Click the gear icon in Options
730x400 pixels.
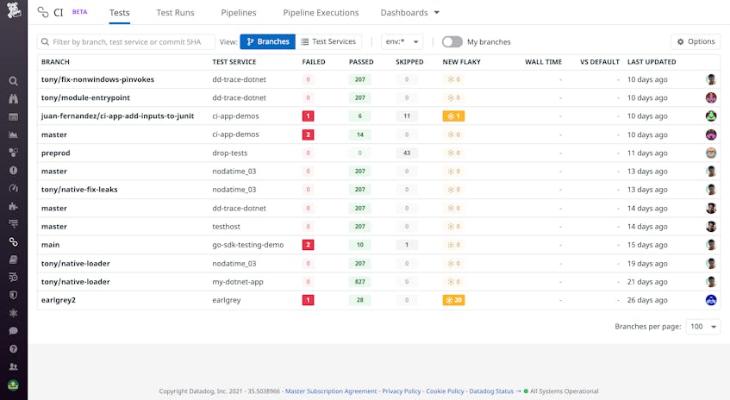click(680, 42)
